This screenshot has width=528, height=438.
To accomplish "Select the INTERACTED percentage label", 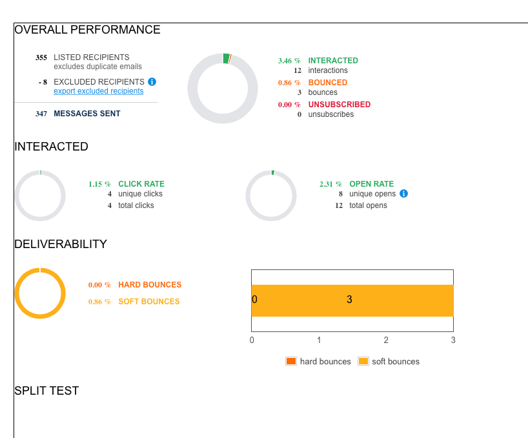I will 289,61.
